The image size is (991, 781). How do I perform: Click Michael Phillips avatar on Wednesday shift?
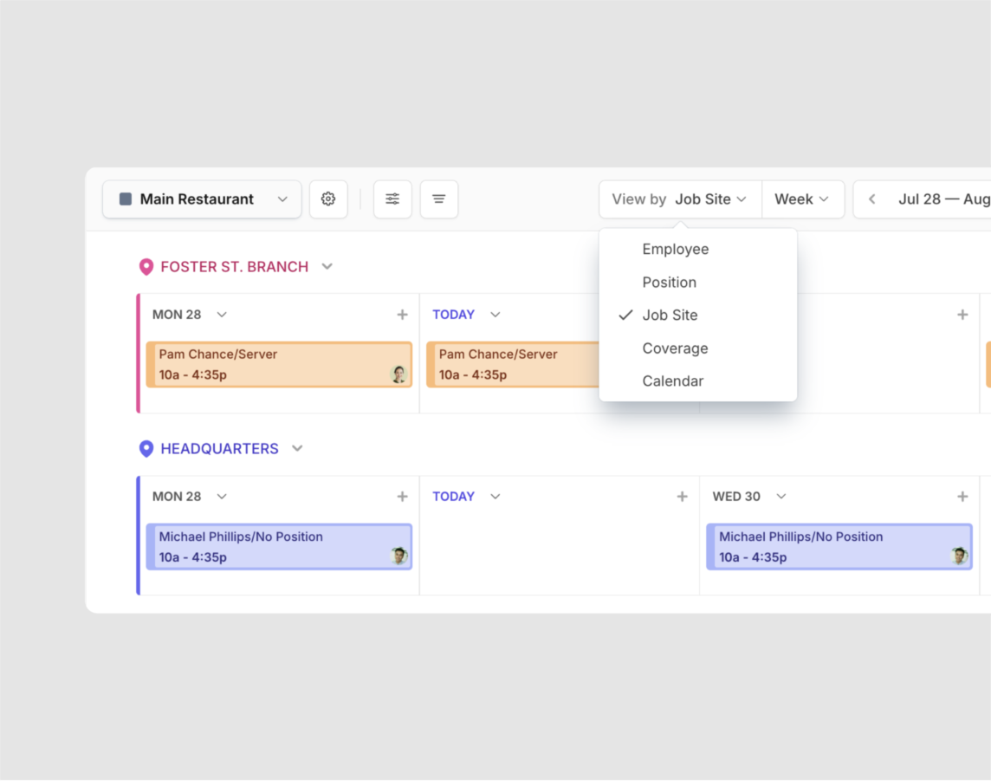(960, 556)
